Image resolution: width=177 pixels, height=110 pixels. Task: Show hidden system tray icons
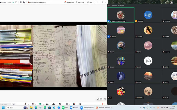click(x=141, y=108)
